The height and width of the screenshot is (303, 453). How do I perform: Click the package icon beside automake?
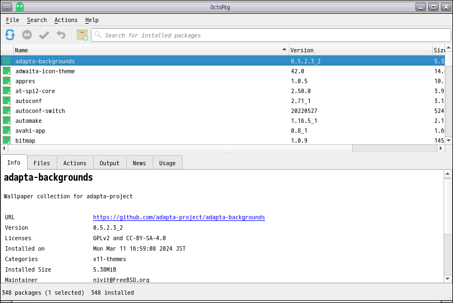pos(7,121)
